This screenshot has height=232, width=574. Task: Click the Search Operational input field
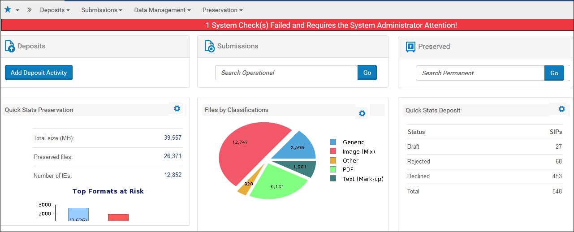click(x=286, y=73)
